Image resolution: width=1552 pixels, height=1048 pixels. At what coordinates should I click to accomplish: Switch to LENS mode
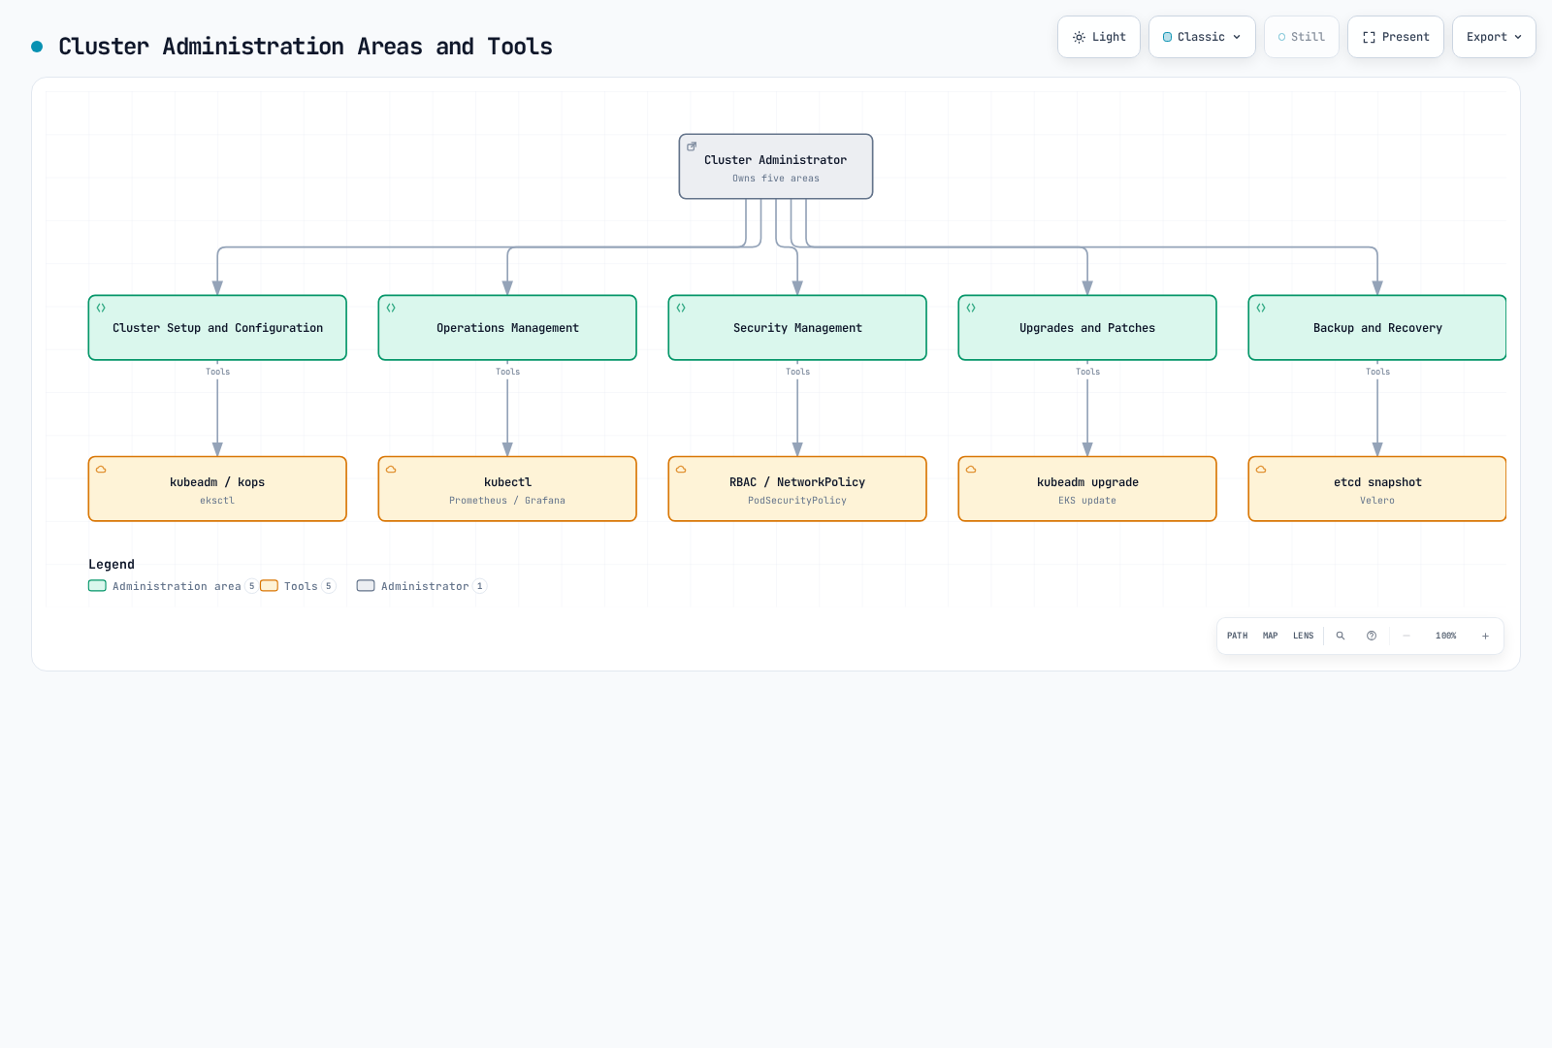click(1303, 636)
